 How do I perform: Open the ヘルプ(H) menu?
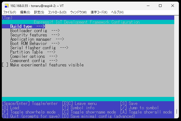117,12
